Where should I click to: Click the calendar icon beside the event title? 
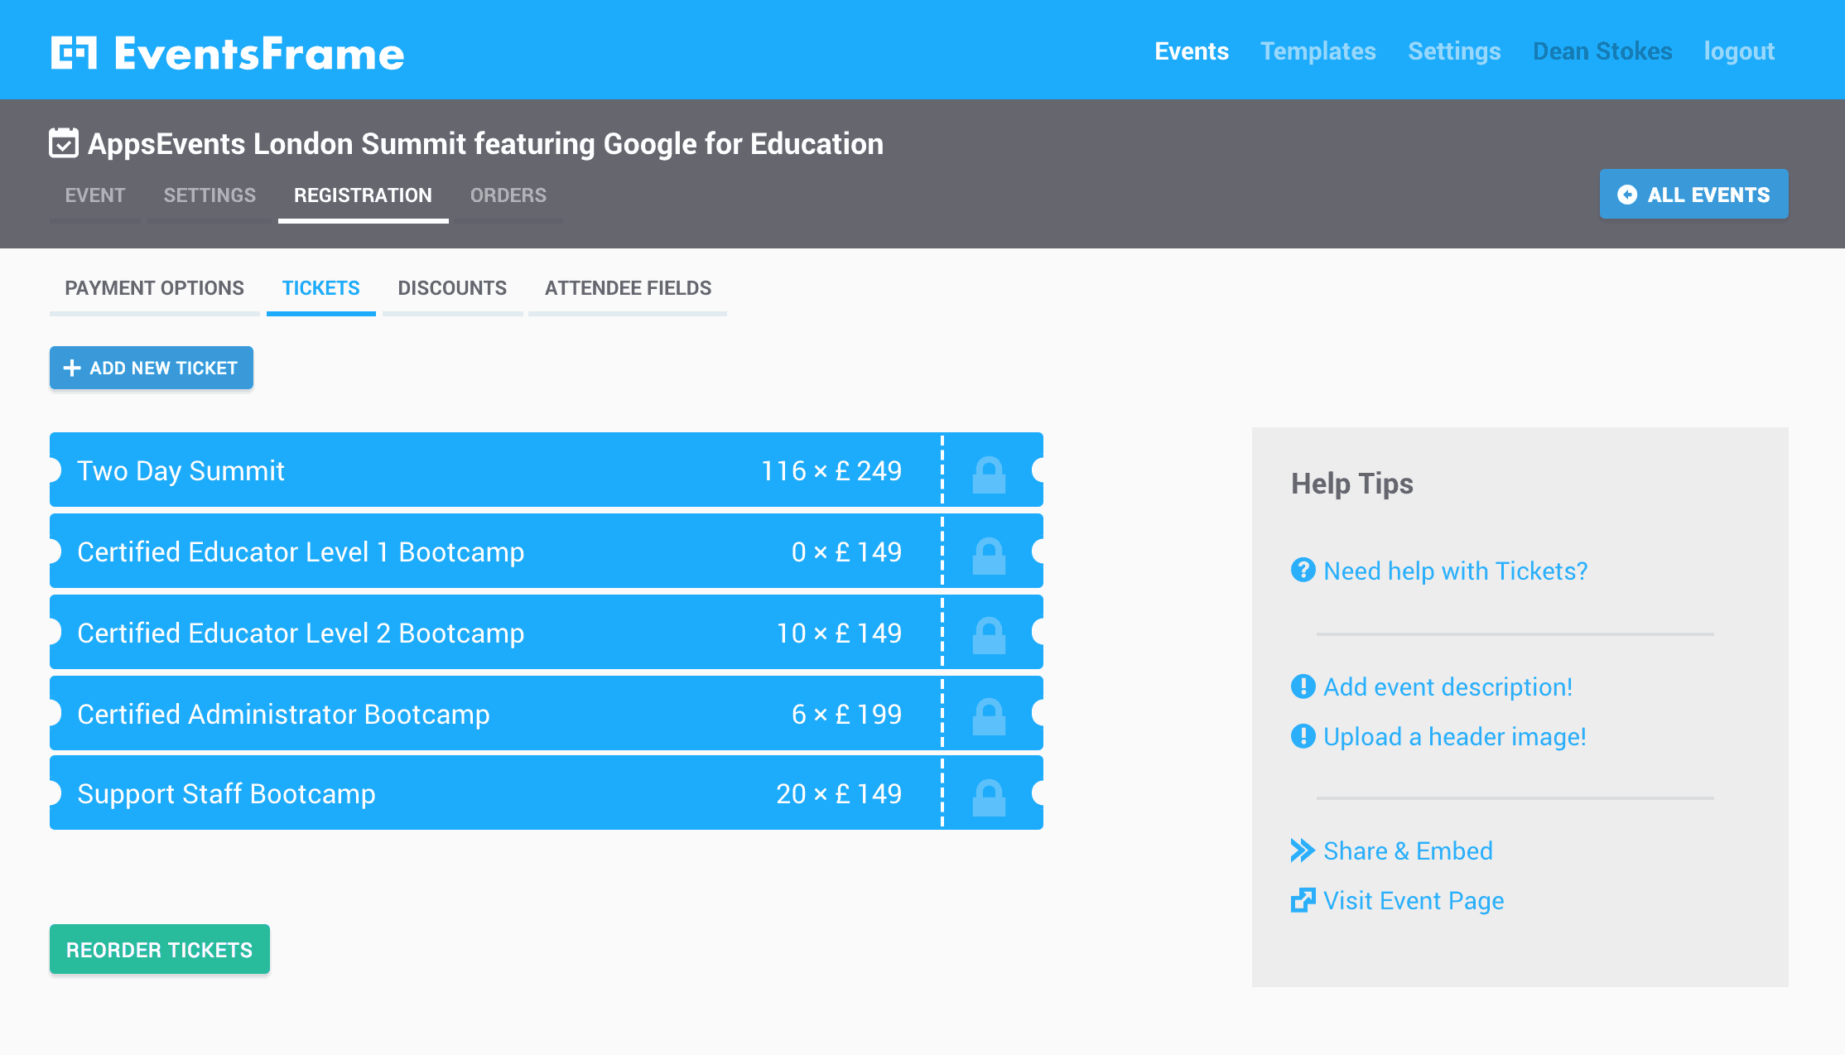pos(64,143)
